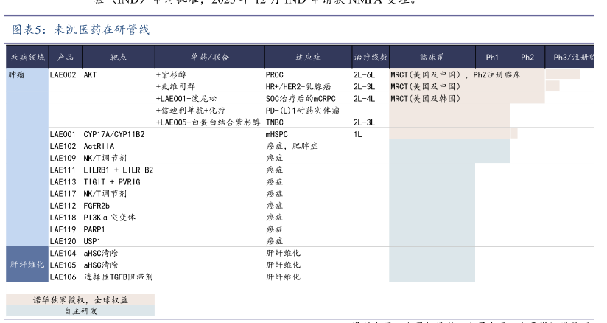Click the 诺华独家授权 legend color swatch
Image resolution: width=607 pixels, height=323 pixels.
coord(80,300)
